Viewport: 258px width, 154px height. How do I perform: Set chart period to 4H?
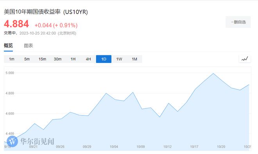click(x=88, y=59)
